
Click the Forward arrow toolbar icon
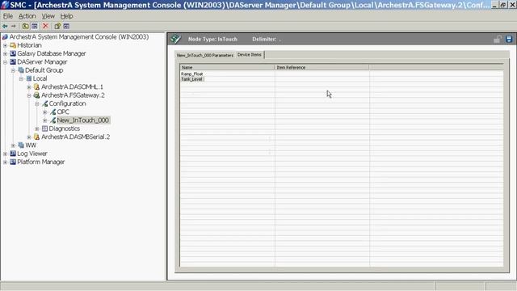point(14,26)
